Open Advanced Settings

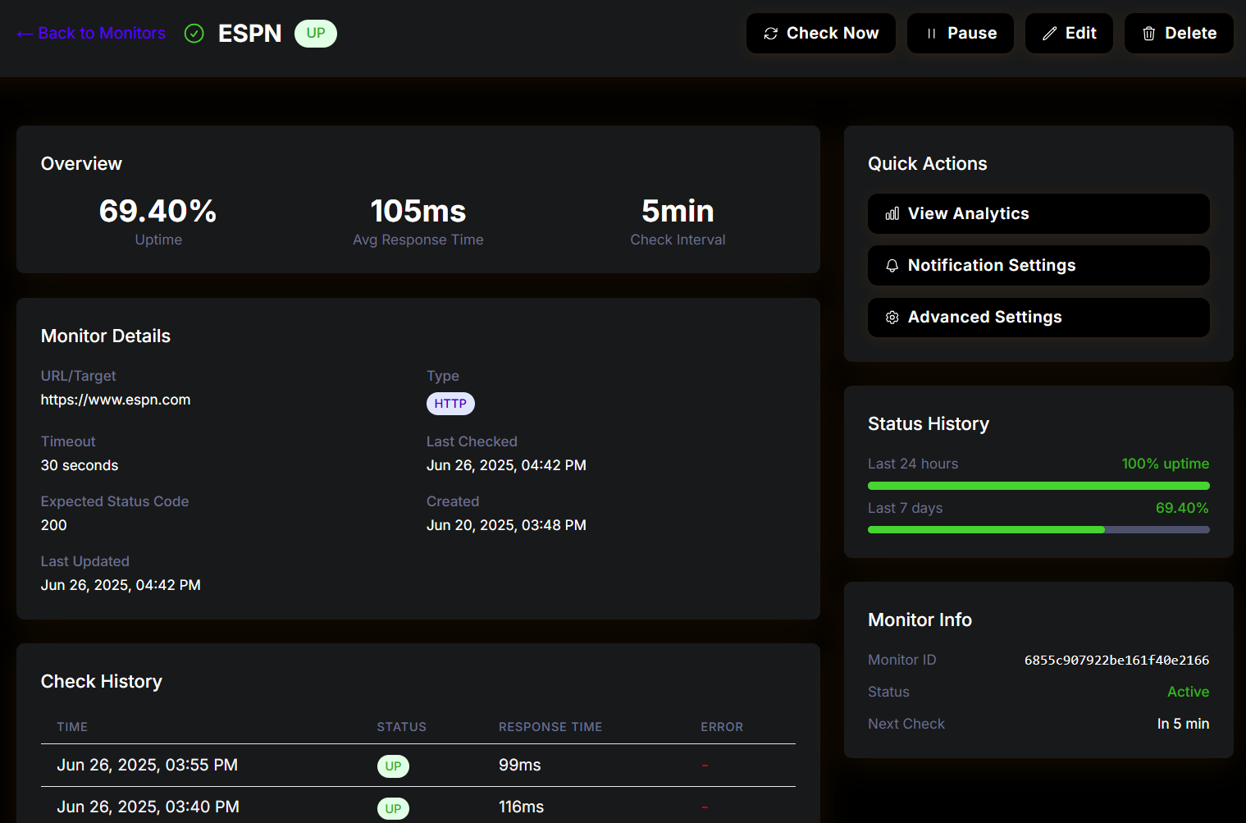click(1038, 318)
